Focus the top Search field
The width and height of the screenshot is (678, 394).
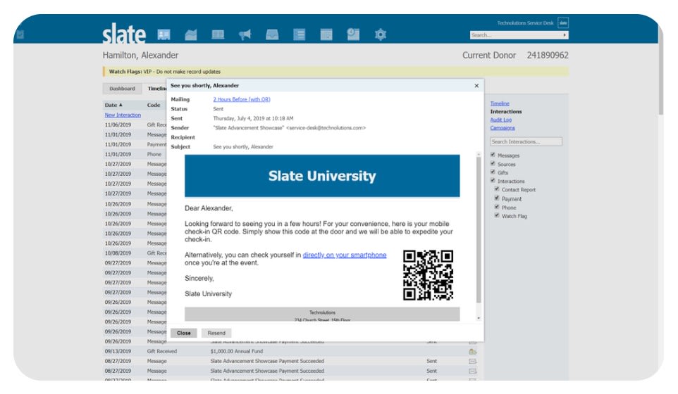515,35
